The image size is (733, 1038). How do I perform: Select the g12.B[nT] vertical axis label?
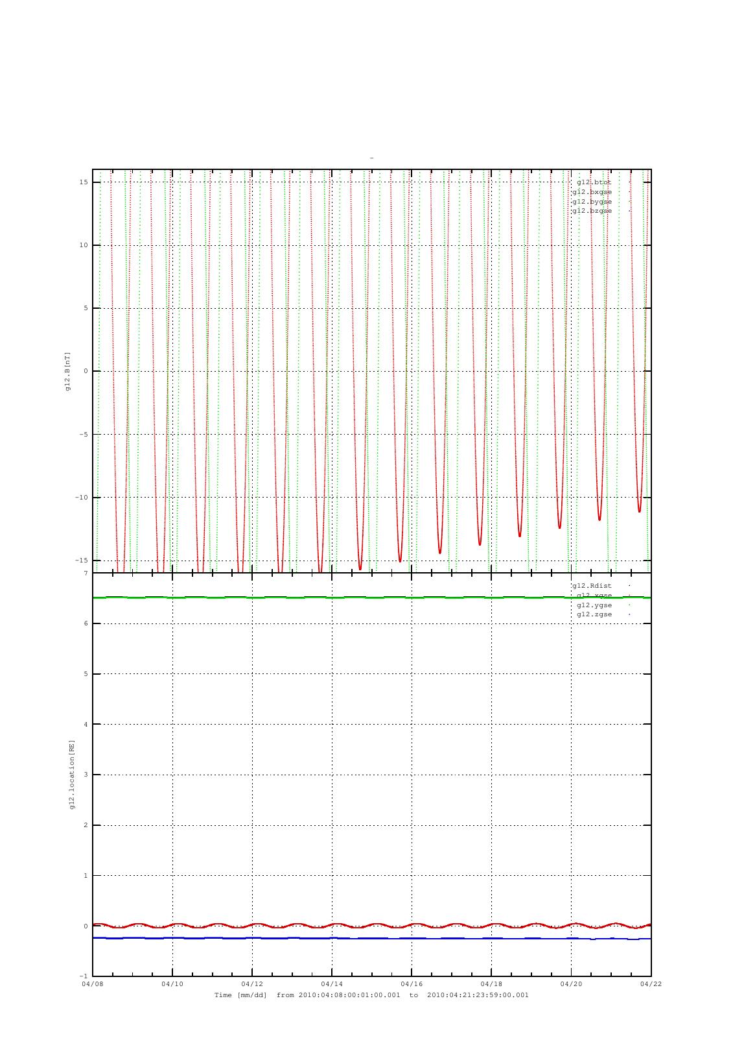click(x=67, y=371)
